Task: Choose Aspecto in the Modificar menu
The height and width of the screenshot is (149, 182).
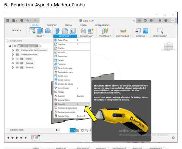Action: (72, 104)
